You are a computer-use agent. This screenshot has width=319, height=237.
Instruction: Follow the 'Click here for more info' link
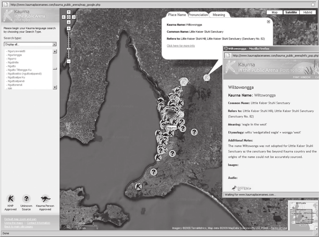click(x=181, y=46)
